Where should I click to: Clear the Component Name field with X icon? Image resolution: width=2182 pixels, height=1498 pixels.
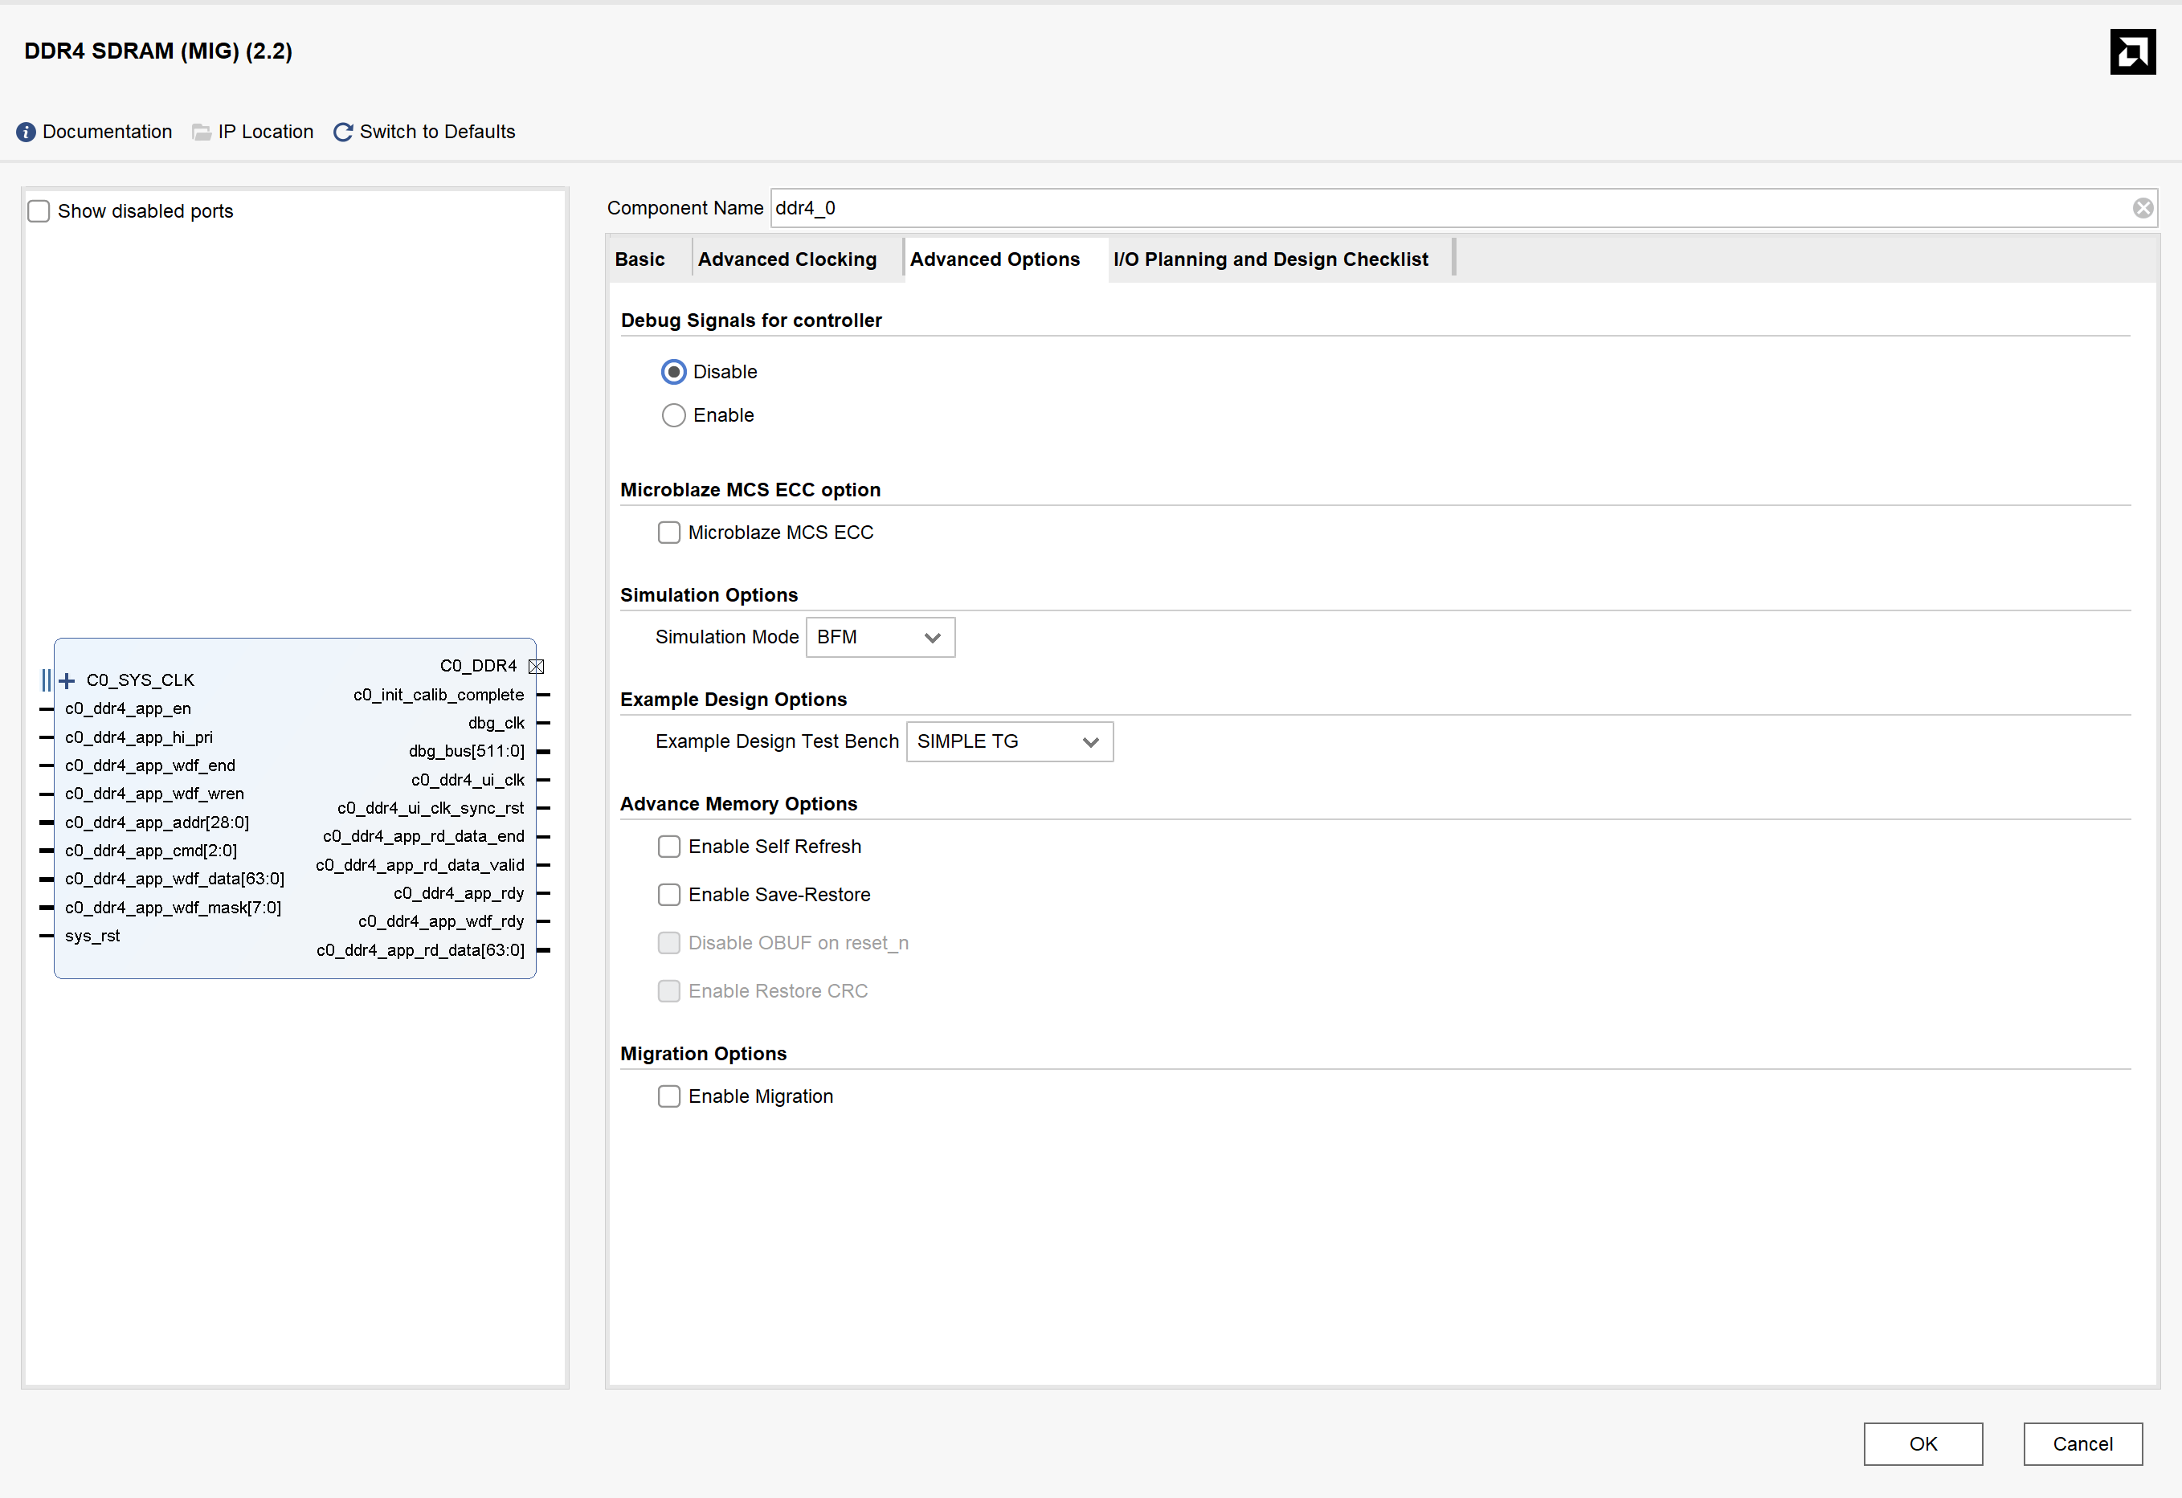(x=2143, y=208)
